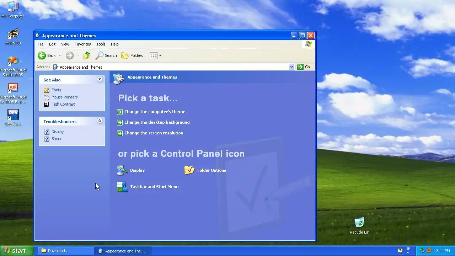
Task: Open MyPal 68 desktop icon
Action: click(13, 37)
